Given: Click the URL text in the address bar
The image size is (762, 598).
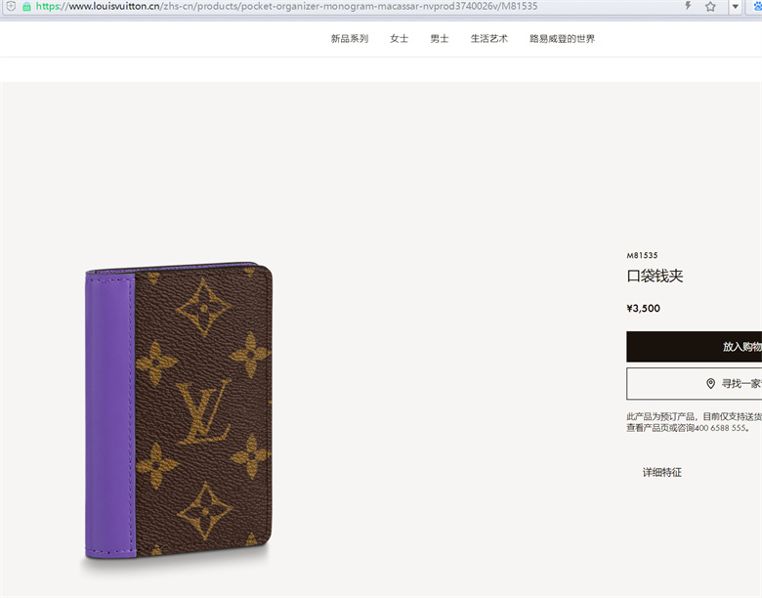Looking at the screenshot, I should point(286,6).
